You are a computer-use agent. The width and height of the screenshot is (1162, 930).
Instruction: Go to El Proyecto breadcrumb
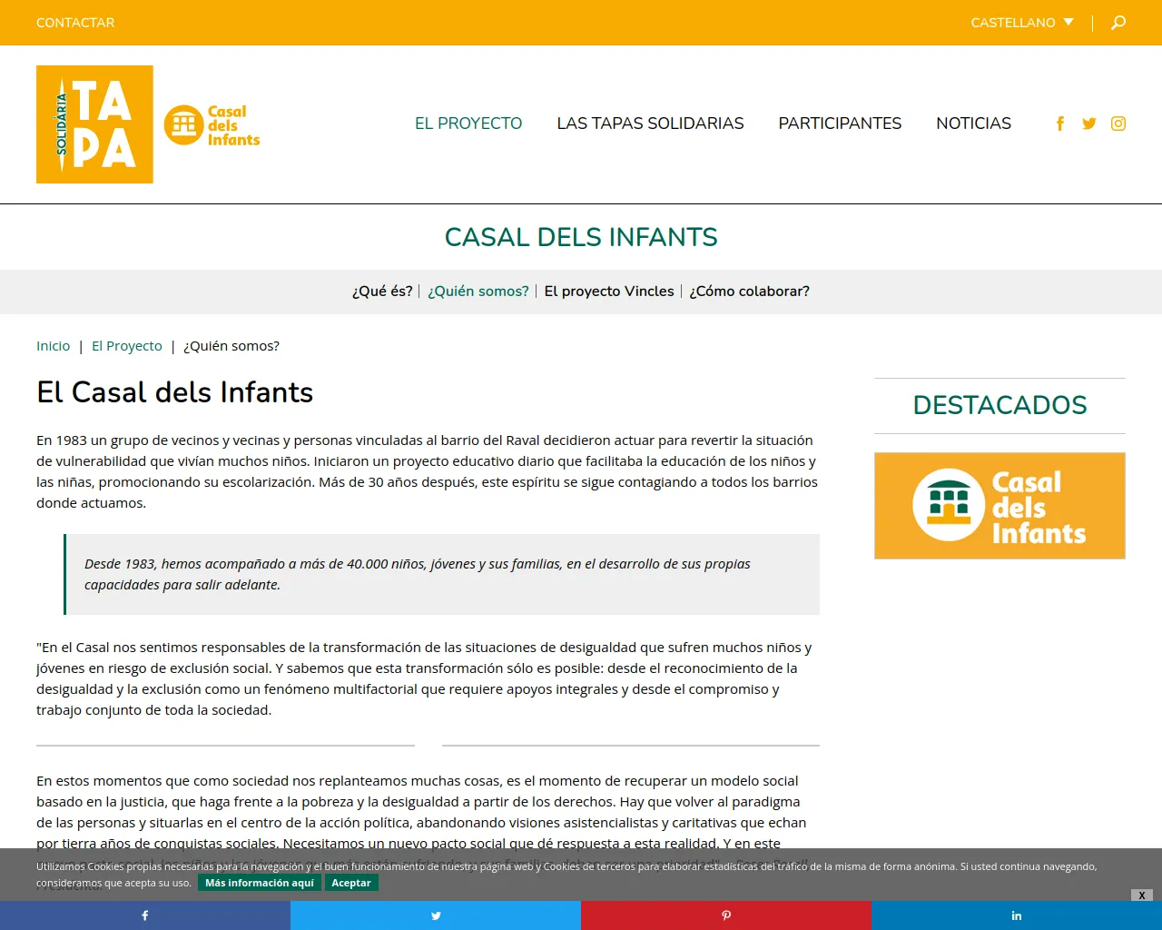coord(127,346)
